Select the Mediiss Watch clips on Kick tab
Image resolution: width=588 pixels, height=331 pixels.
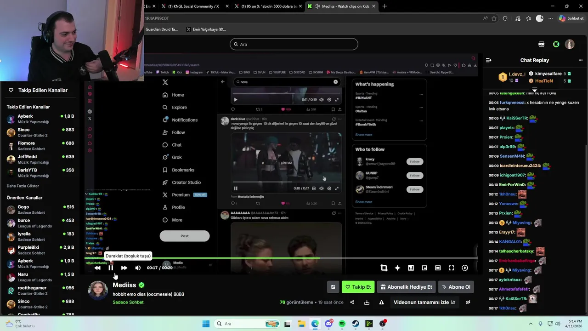[x=342, y=6]
